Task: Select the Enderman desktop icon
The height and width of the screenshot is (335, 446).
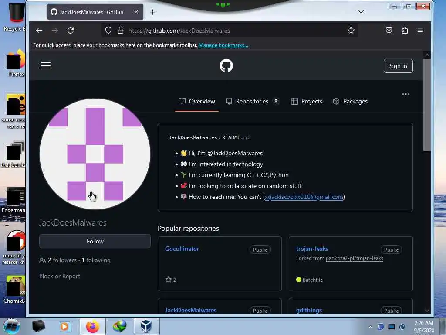Action: [14, 200]
